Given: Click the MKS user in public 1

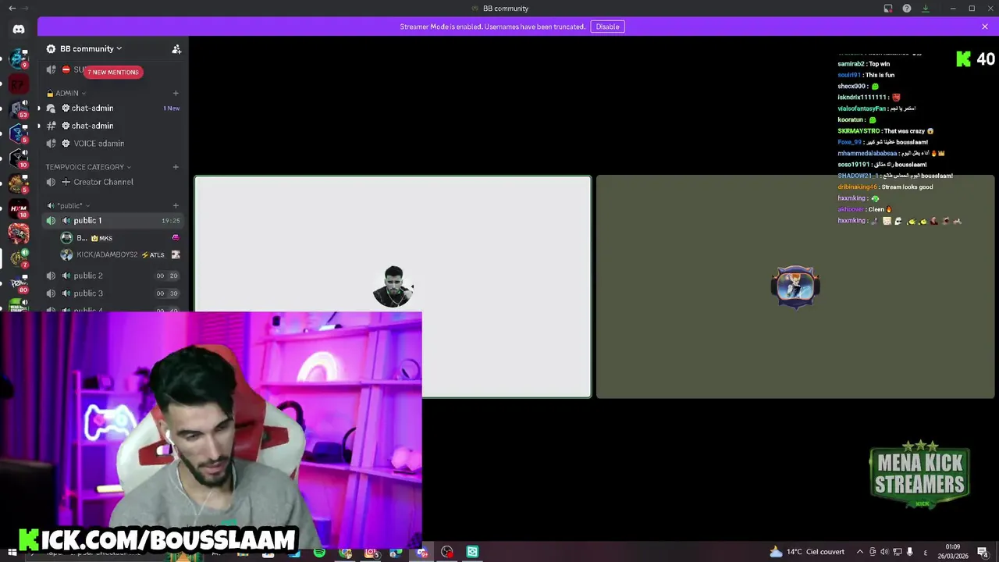Looking at the screenshot, I should point(121,238).
